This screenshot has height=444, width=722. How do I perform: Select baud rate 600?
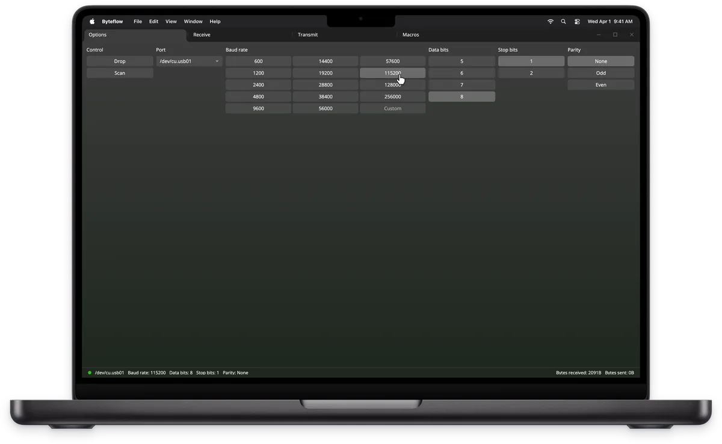pos(258,61)
